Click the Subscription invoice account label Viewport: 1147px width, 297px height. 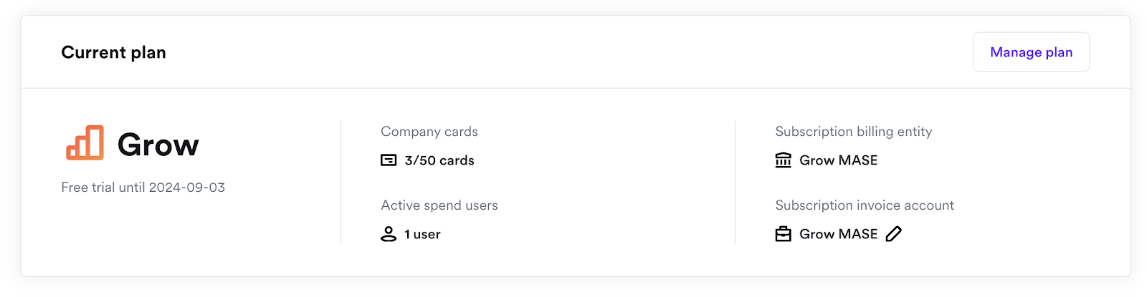pyautogui.click(x=865, y=205)
